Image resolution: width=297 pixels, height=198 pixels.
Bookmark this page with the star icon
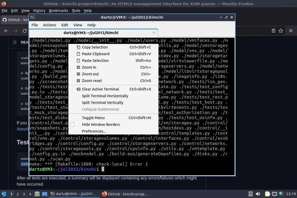(x=281, y=31)
